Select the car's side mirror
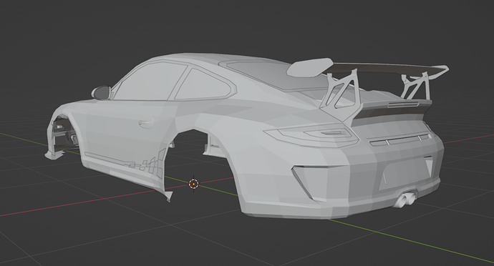The height and width of the screenshot is (266, 494). click(101, 92)
